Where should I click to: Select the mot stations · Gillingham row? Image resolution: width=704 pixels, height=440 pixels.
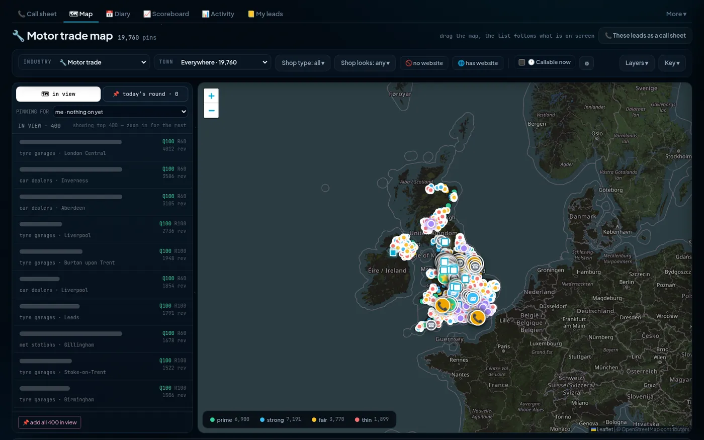(x=103, y=339)
